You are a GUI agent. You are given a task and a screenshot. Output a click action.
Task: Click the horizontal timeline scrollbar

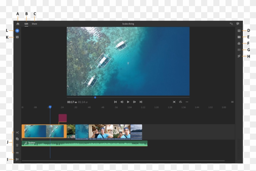[x=123, y=161]
